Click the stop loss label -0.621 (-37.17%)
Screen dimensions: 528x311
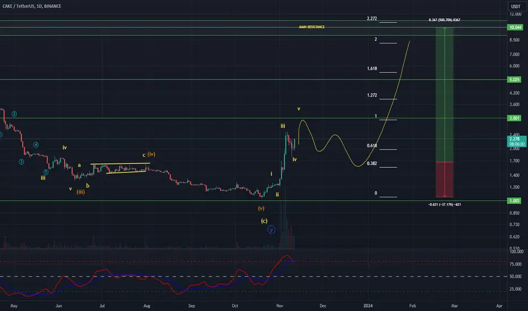pyautogui.click(x=445, y=205)
